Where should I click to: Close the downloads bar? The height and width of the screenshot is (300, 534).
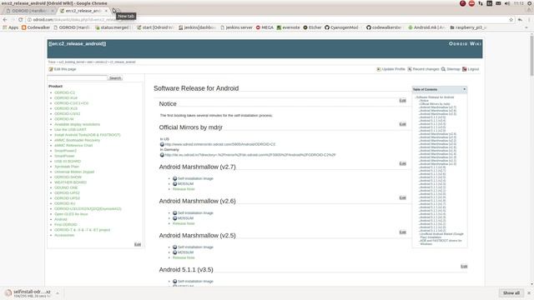pyautogui.click(x=529, y=292)
